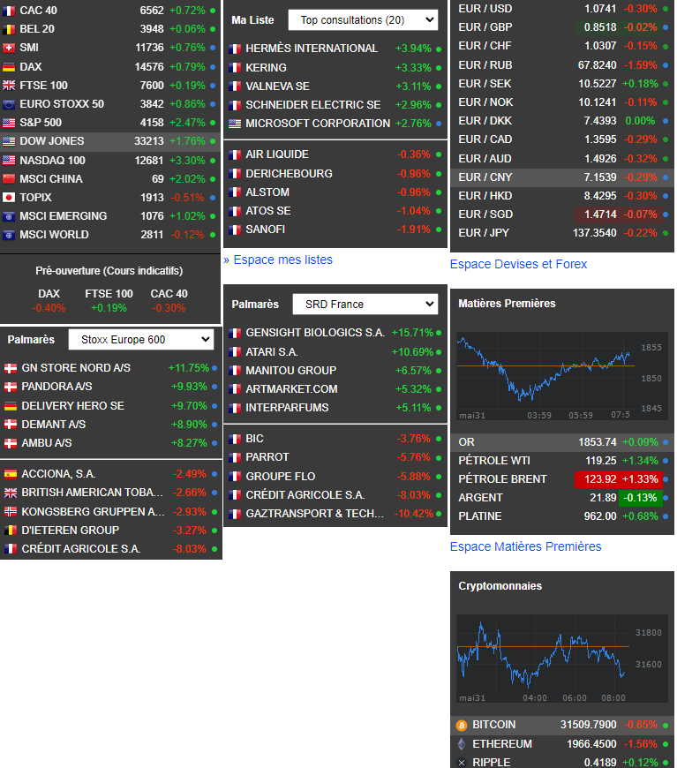Screen dimensions: 677x768
Task: Click the French flag beside CAC 40
Action: 9,11
